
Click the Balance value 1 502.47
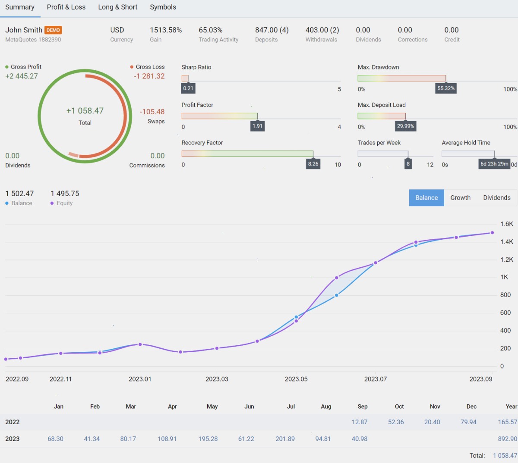tap(19, 194)
